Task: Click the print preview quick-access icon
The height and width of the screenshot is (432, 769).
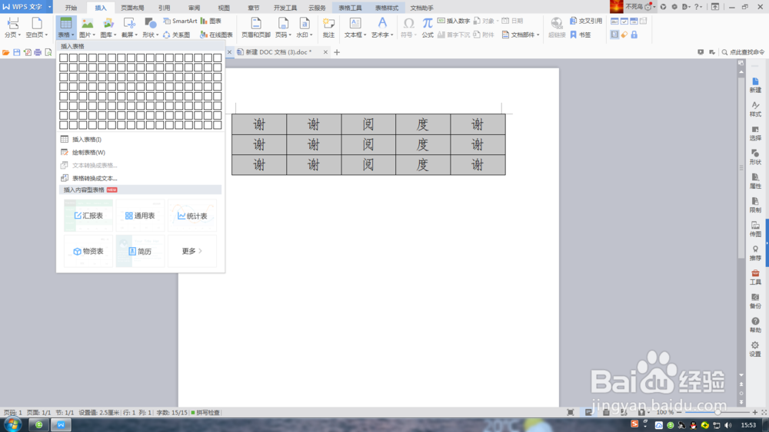Action: [48, 52]
